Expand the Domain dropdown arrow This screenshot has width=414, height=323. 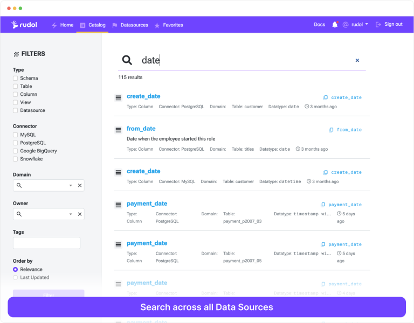[x=70, y=185]
